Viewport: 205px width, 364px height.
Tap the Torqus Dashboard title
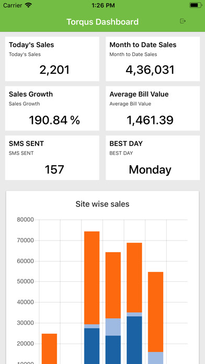click(x=102, y=22)
